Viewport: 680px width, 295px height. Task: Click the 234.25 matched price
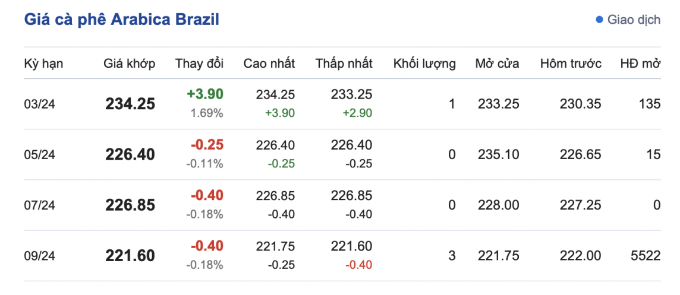click(x=130, y=104)
